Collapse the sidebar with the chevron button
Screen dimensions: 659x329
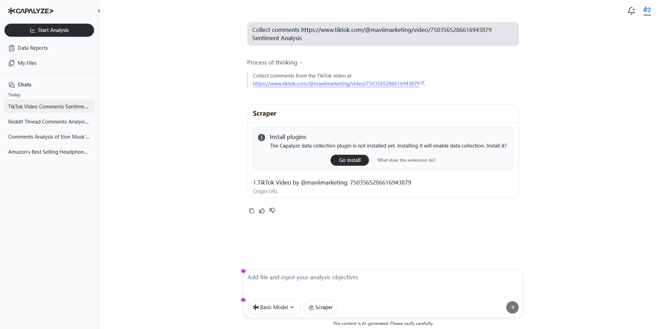coord(99,11)
